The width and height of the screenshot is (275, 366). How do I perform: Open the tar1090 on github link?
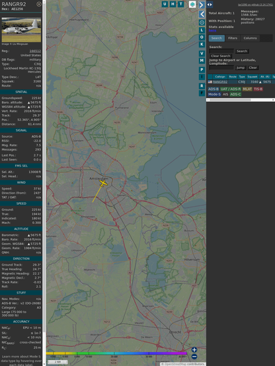[255, 5]
